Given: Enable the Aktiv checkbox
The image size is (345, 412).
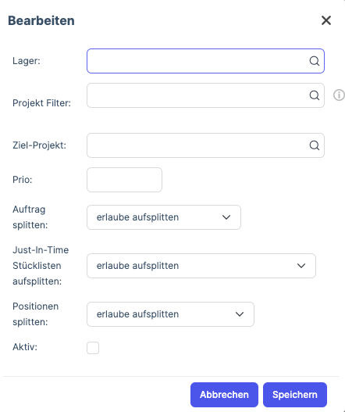Looking at the screenshot, I should (93, 348).
